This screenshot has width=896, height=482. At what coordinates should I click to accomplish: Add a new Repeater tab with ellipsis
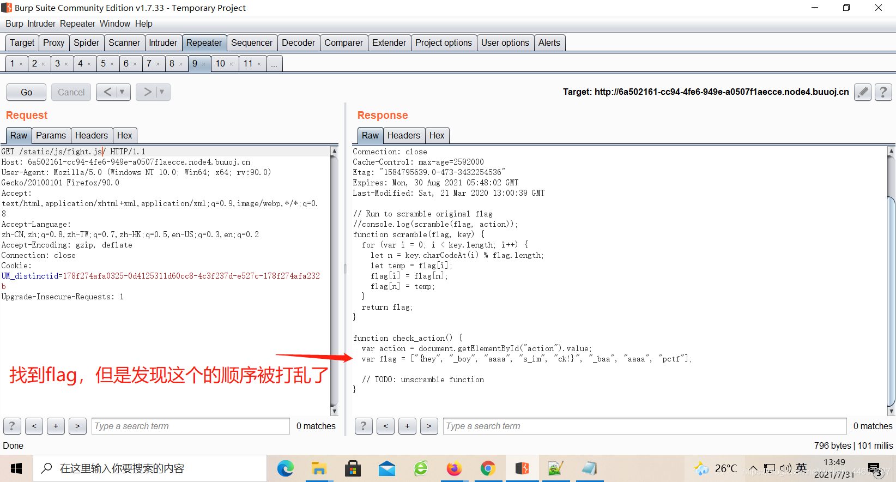(274, 64)
